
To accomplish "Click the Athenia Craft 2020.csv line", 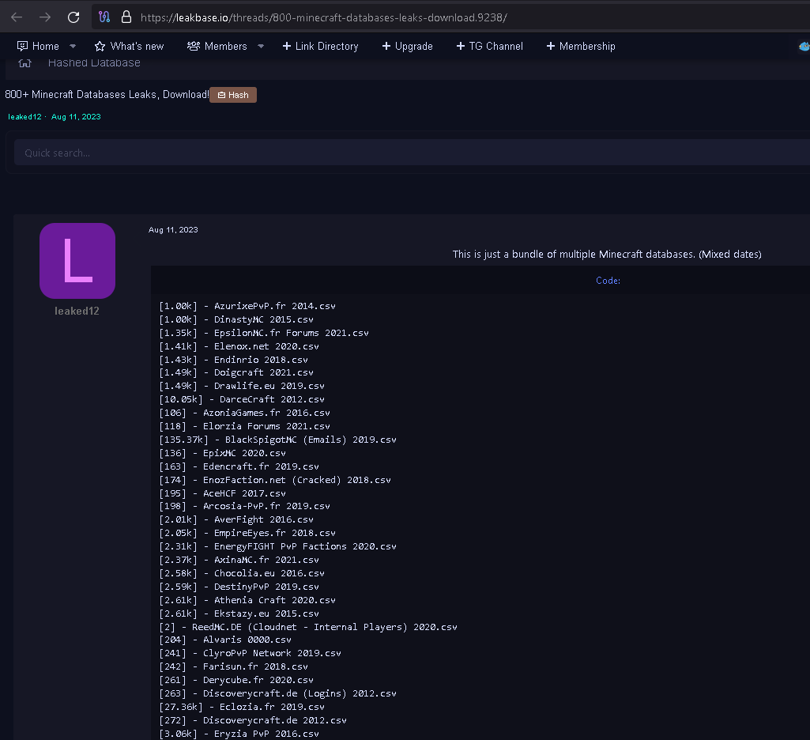I will [247, 600].
